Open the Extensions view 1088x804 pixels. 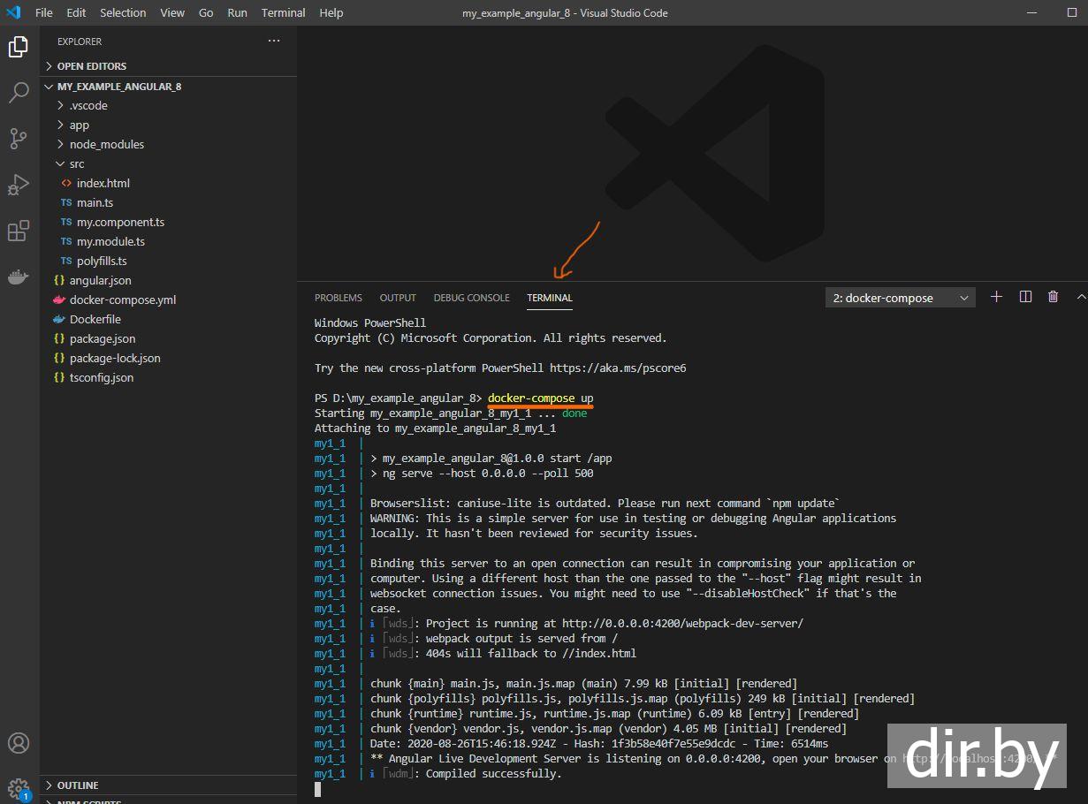19,231
